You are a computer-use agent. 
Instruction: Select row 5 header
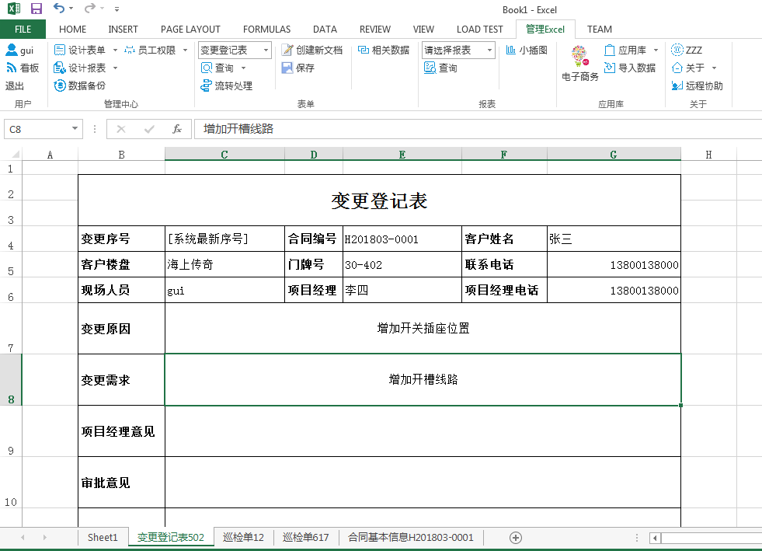pyautogui.click(x=11, y=264)
